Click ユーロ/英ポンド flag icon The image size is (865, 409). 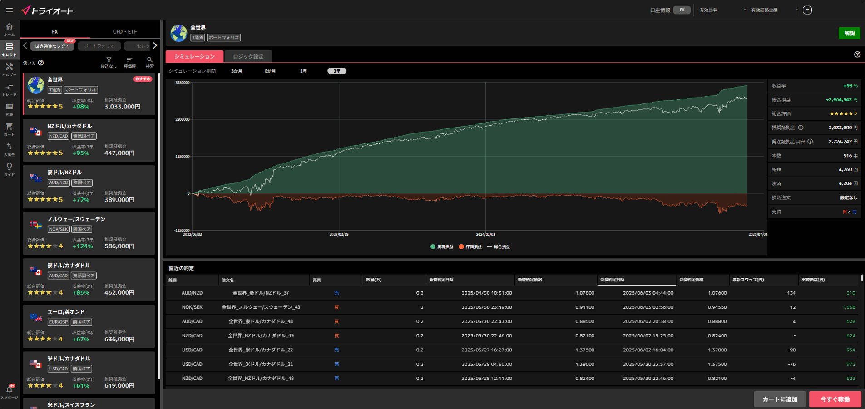coord(35,317)
